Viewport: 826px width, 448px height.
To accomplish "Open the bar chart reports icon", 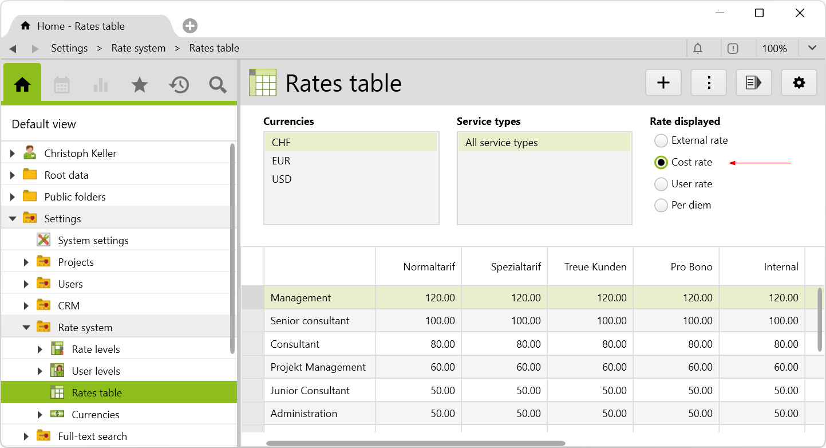I will point(101,85).
